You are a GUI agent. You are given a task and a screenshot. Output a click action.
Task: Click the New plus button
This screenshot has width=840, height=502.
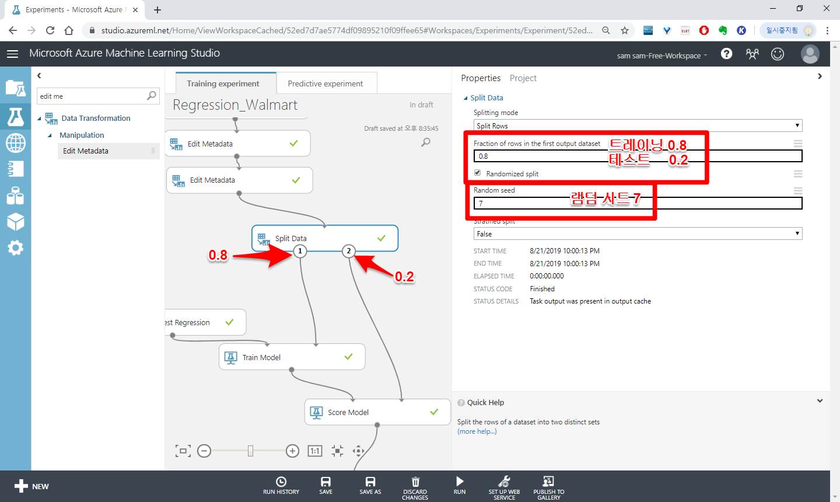click(32, 486)
